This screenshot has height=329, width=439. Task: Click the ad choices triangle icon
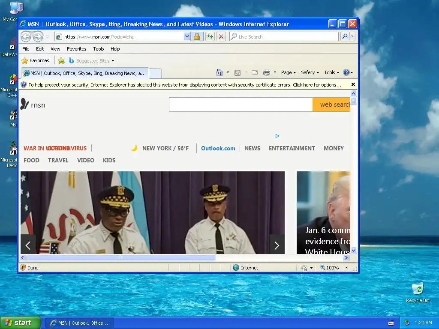(x=277, y=136)
